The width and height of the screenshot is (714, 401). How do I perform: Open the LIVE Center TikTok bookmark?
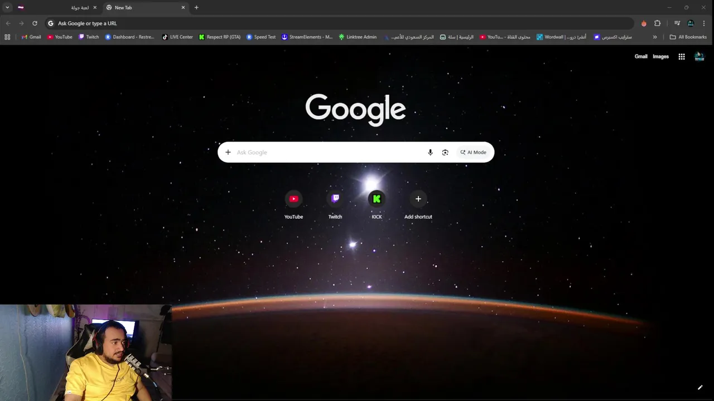click(x=177, y=37)
